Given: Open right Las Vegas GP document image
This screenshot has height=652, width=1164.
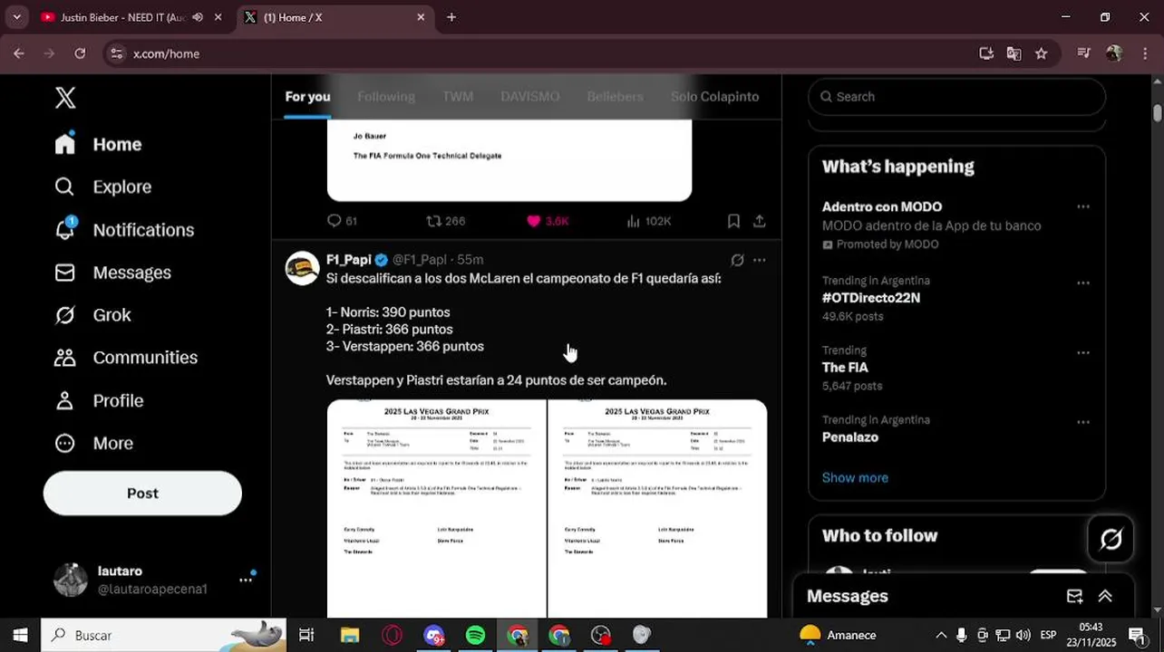Looking at the screenshot, I should point(657,508).
